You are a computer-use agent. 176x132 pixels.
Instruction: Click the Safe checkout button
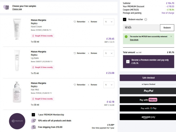[x=148, y=78]
